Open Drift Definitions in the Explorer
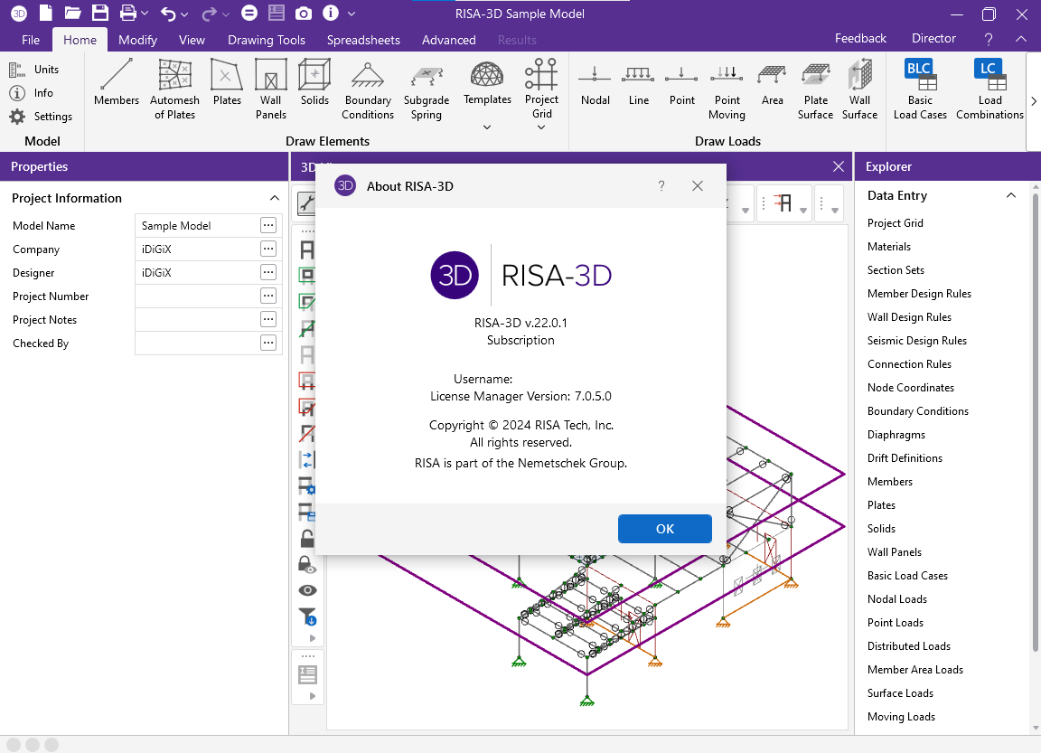1041x753 pixels. pyautogui.click(x=905, y=458)
